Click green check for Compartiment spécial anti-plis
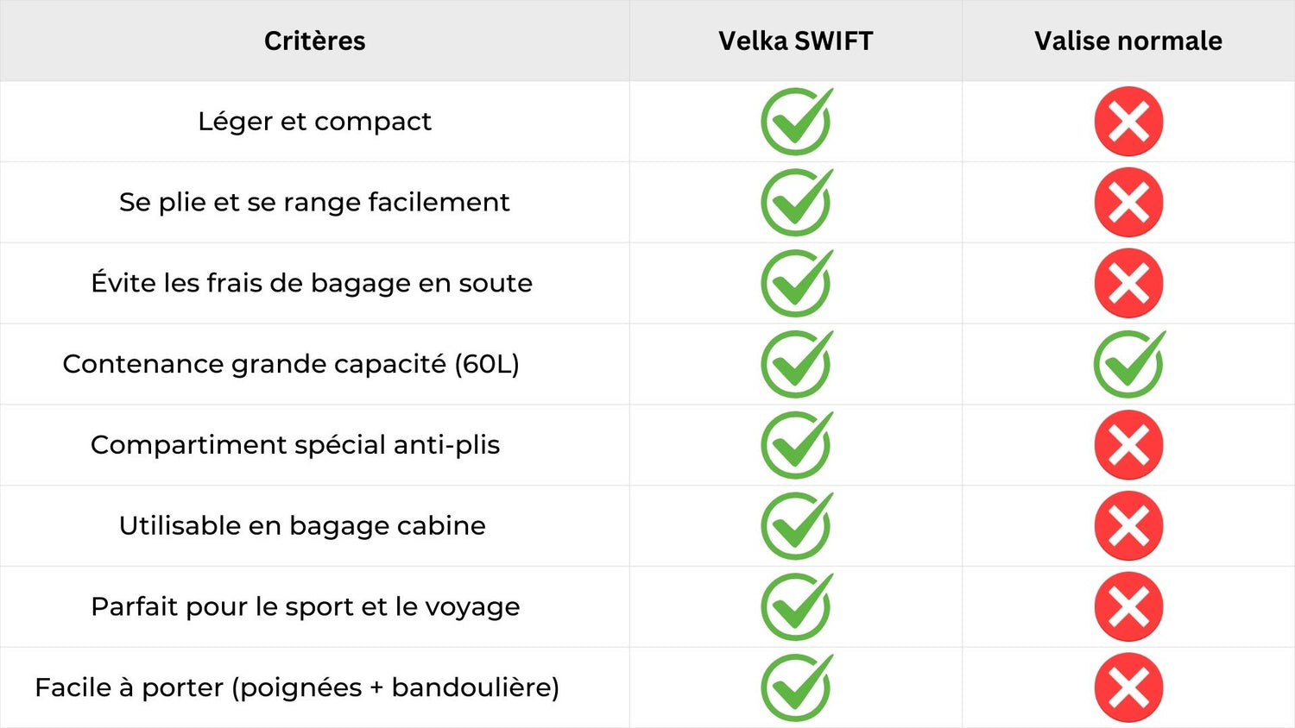 coord(797,445)
